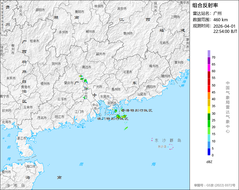
Task: Click the 审图号 GS京 (2022) 0372号 text
Action: (215, 185)
